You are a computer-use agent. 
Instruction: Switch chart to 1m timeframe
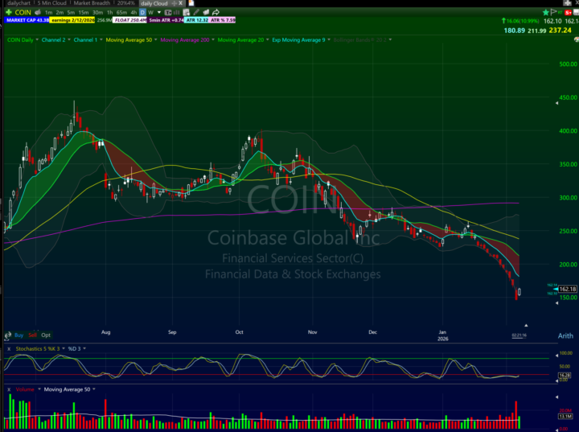pyautogui.click(x=49, y=13)
